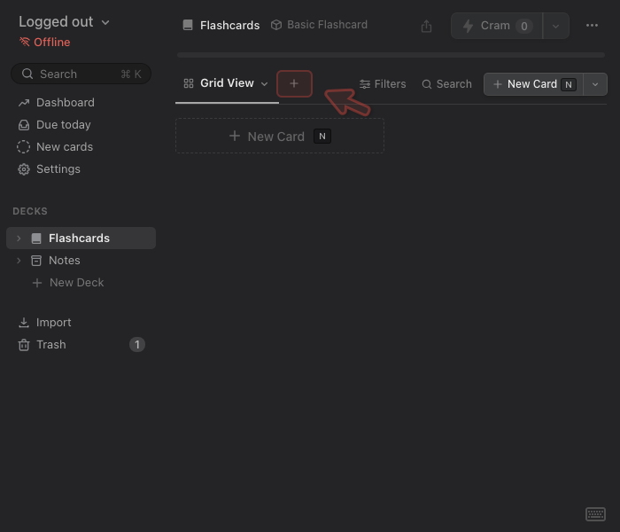Show New cards list
This screenshot has height=532, width=620.
tap(64, 147)
